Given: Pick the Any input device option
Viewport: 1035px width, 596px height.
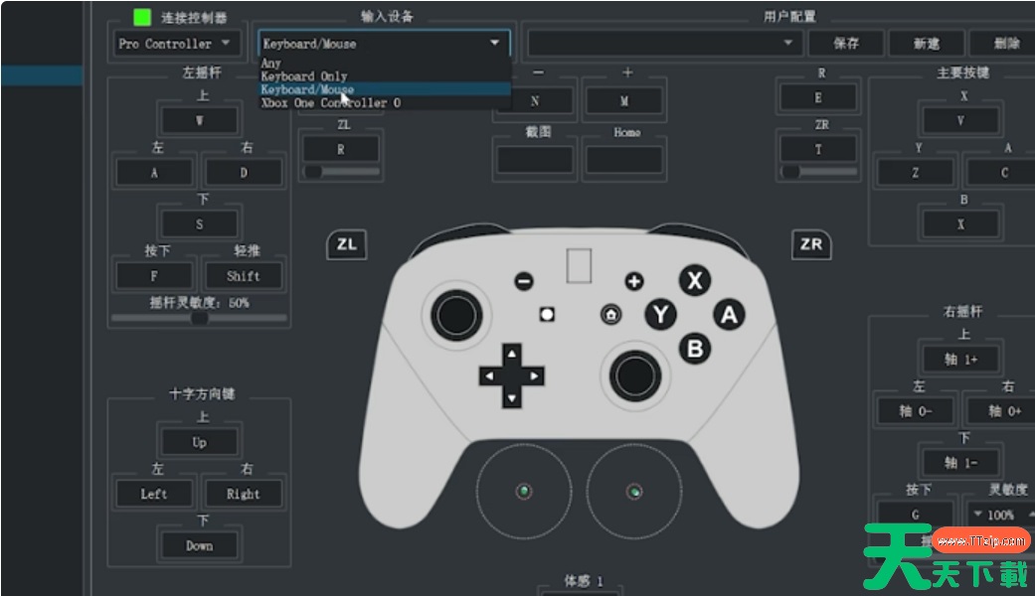Looking at the screenshot, I should [270, 64].
